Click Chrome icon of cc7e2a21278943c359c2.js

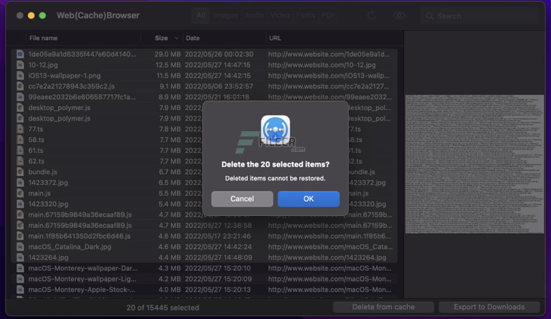point(20,86)
